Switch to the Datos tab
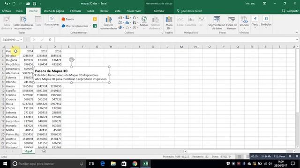The width and height of the screenshot is (300, 168). pyautogui.click(x=90, y=11)
